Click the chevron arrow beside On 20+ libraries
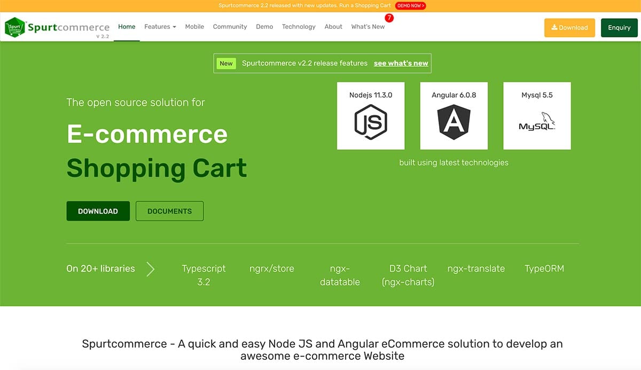This screenshot has width=641, height=370. [x=151, y=269]
